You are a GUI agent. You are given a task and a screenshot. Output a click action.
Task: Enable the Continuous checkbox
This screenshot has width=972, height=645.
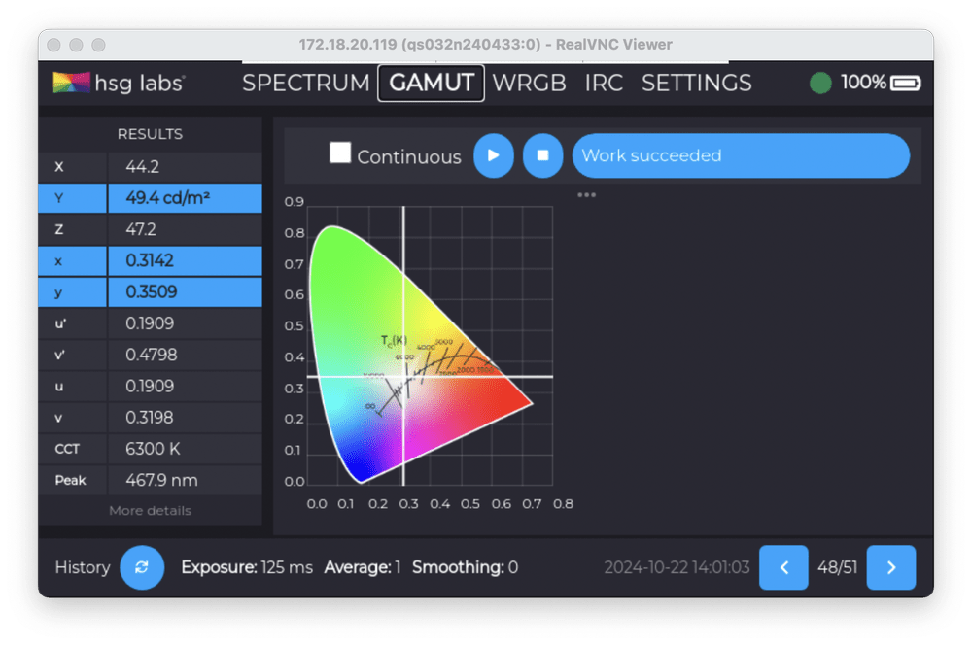pos(340,153)
